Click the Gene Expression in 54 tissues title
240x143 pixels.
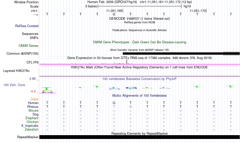(x=139, y=58)
